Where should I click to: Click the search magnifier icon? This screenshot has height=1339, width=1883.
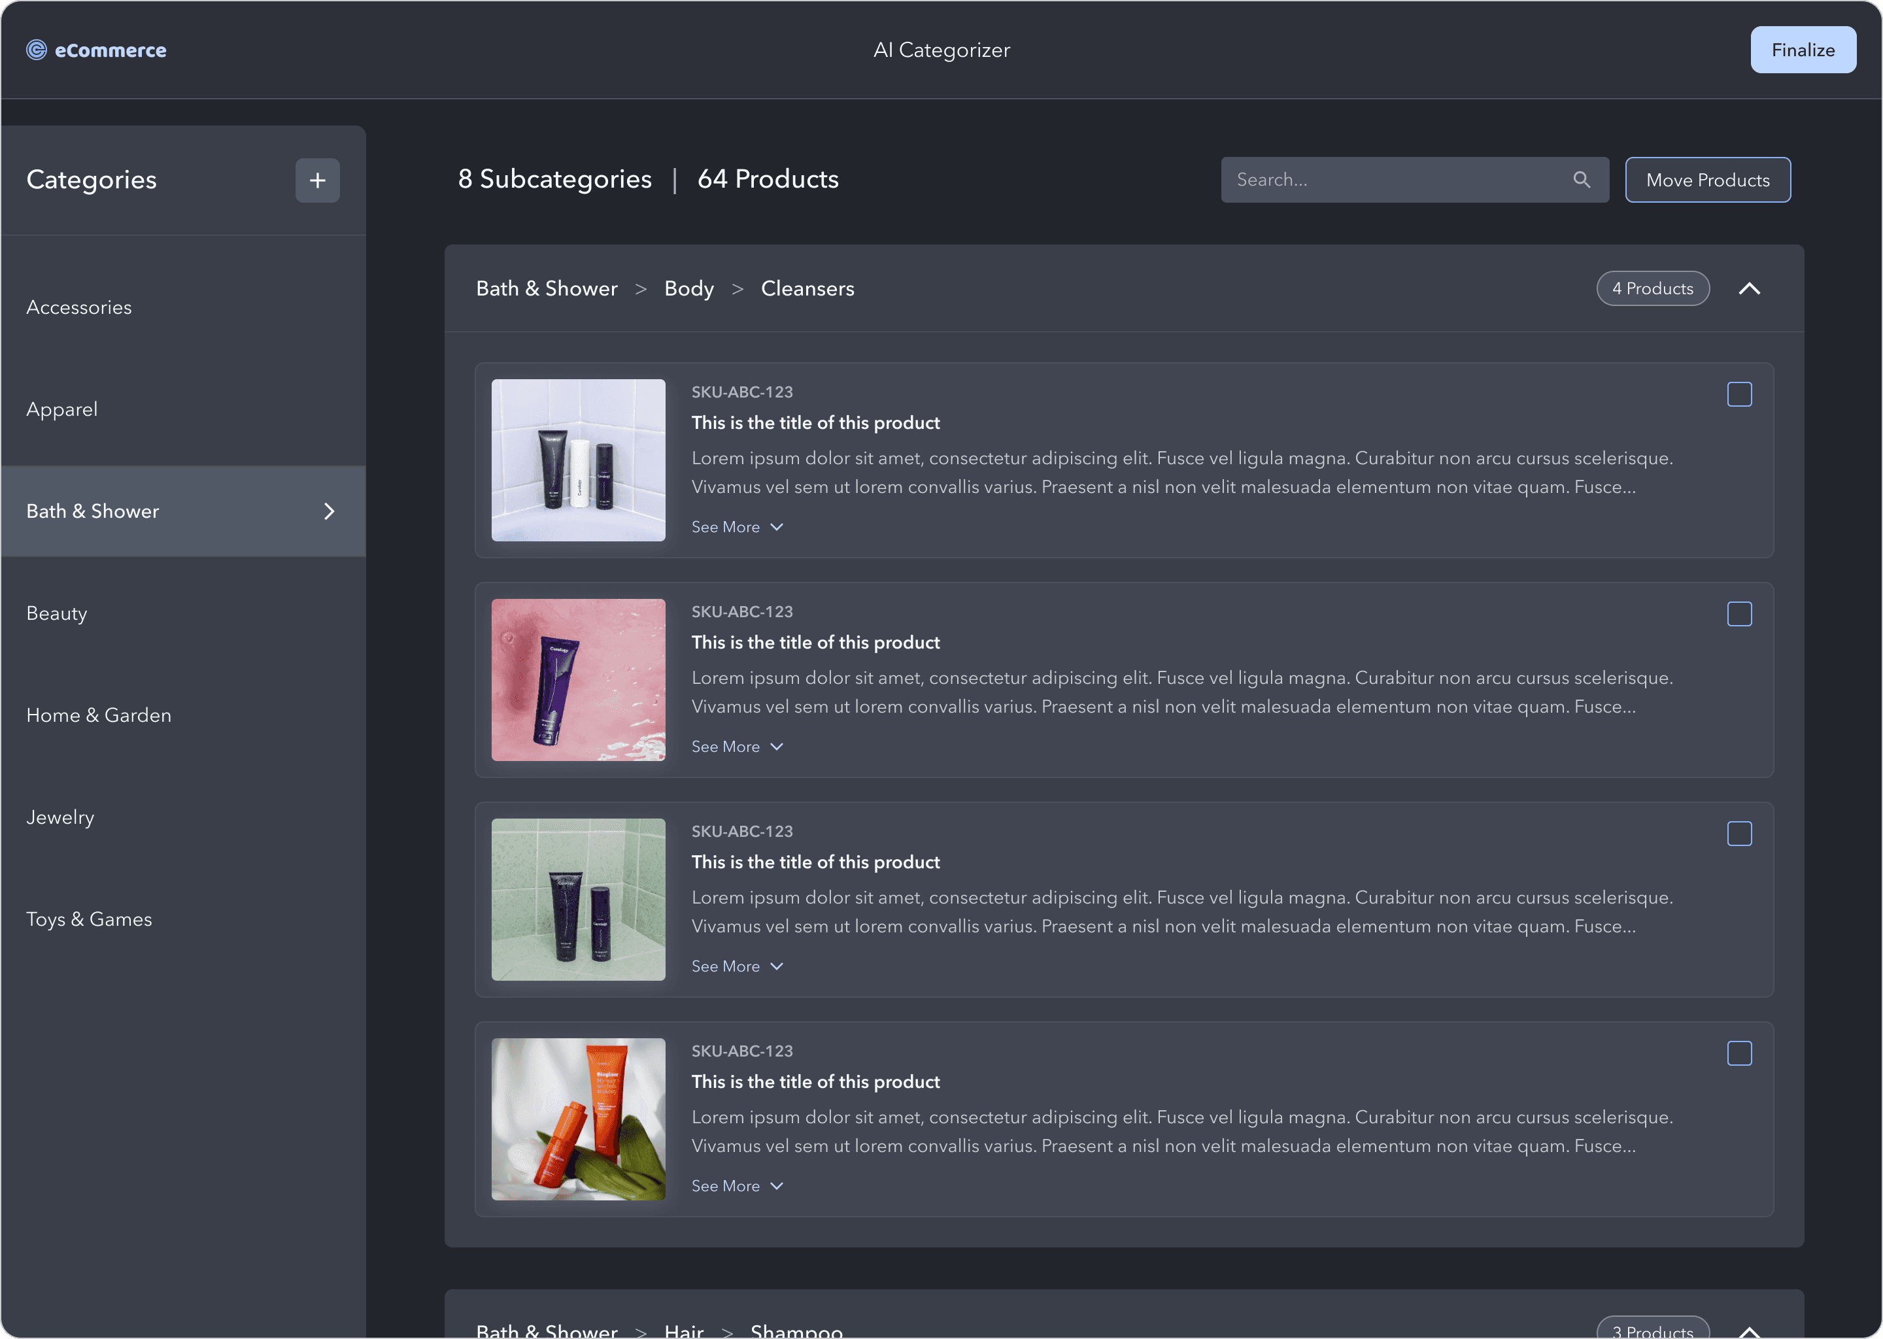[x=1580, y=180]
